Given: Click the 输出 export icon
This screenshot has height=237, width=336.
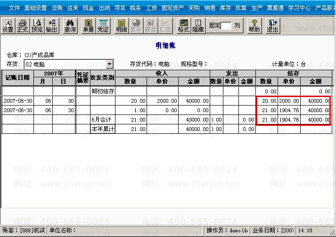Looking at the screenshot, I should pos(52,26).
